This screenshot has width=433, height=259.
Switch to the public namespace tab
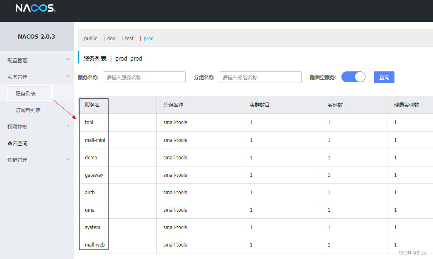click(x=91, y=39)
